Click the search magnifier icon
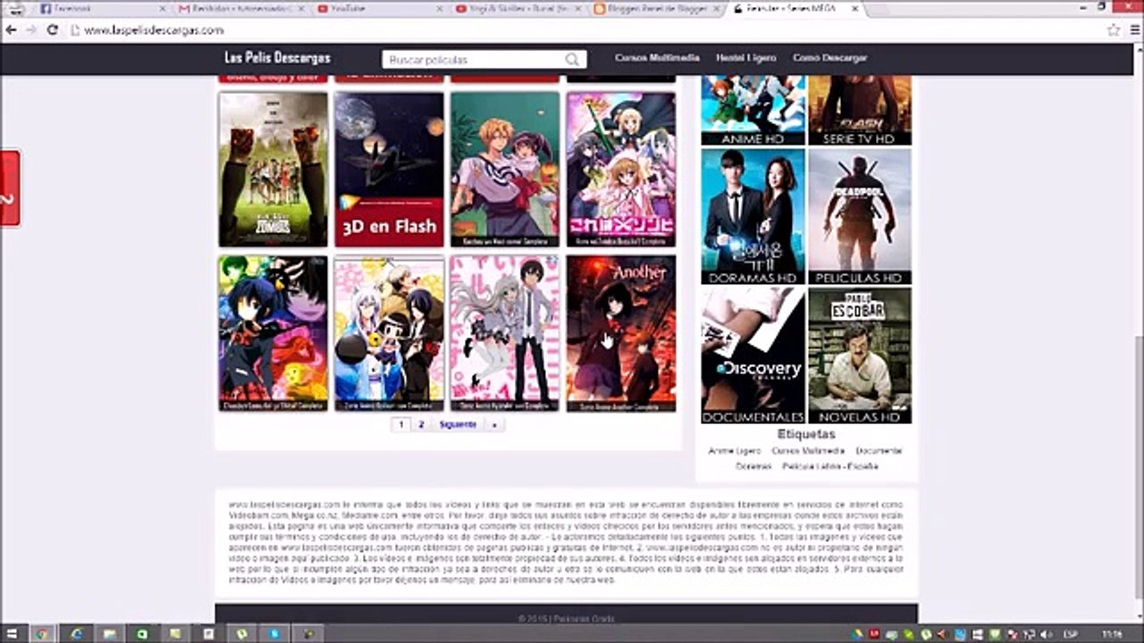This screenshot has height=643, width=1144. [x=572, y=60]
